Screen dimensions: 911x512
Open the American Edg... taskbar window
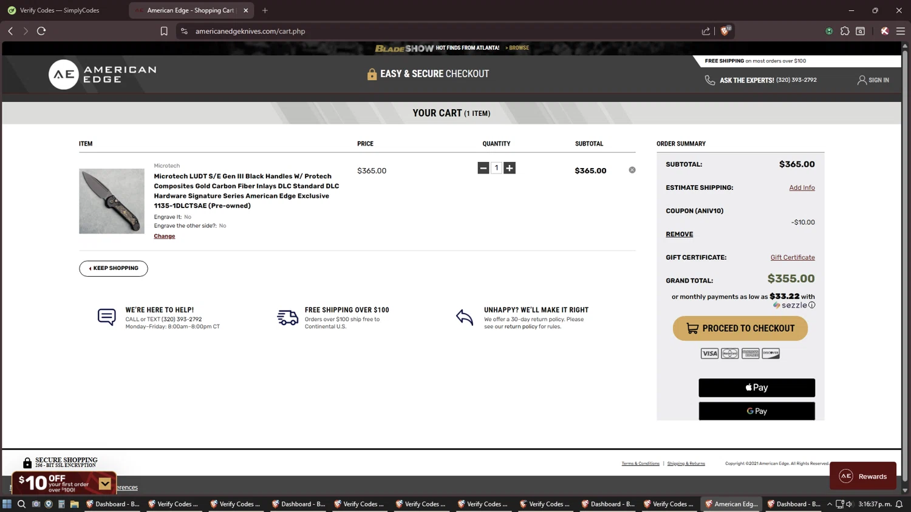(731, 504)
